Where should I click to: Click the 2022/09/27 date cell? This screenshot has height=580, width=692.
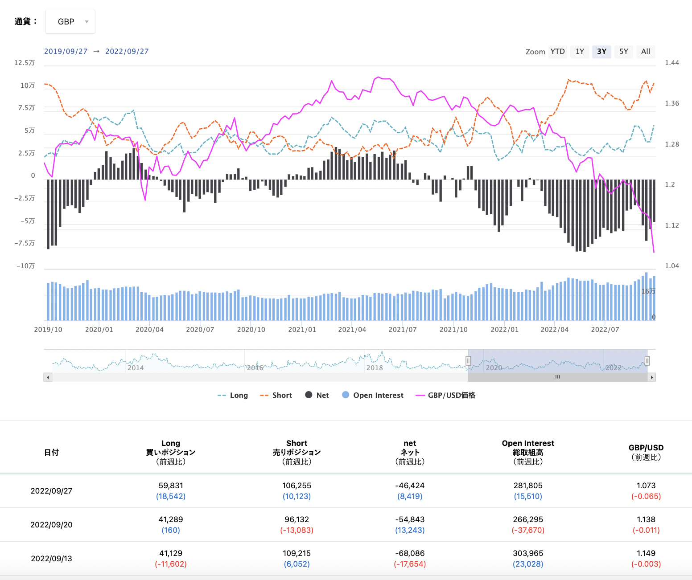coord(51,491)
